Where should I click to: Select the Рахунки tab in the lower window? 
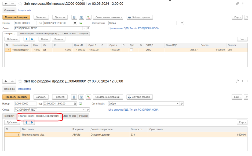(83, 116)
